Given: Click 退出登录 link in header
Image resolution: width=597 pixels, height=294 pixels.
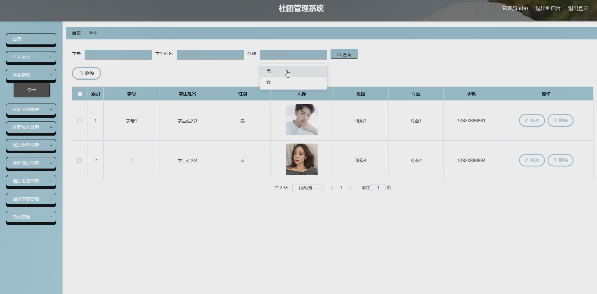Looking at the screenshot, I should coord(578,8).
